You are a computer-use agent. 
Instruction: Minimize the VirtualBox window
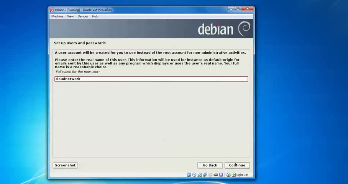tap(231, 9)
